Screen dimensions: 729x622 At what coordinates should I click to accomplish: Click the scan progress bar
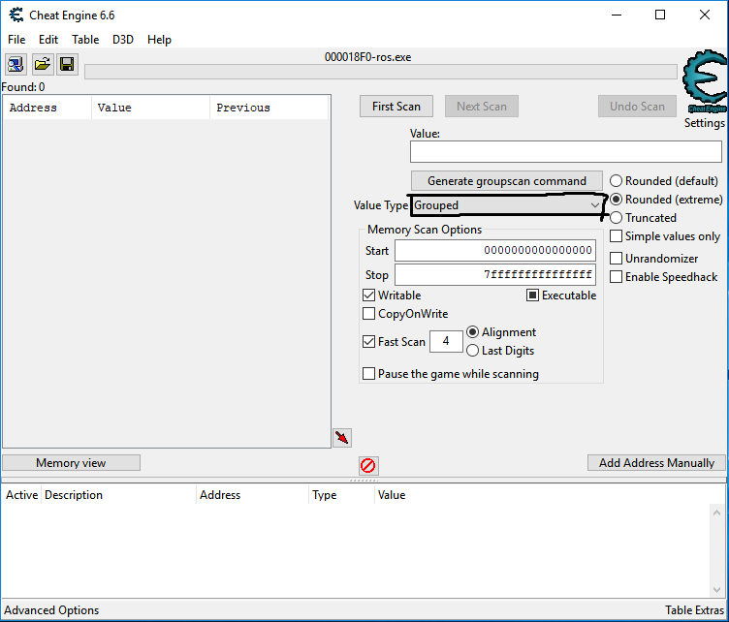380,72
